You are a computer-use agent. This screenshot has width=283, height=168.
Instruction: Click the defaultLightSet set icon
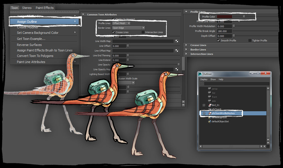coord(209,117)
